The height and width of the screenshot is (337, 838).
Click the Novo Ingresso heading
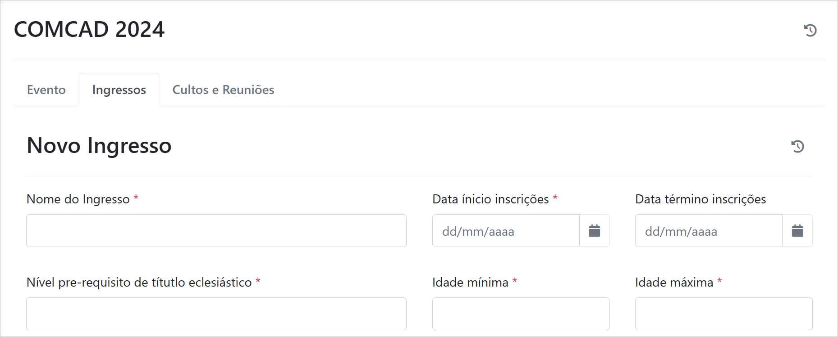pos(99,145)
